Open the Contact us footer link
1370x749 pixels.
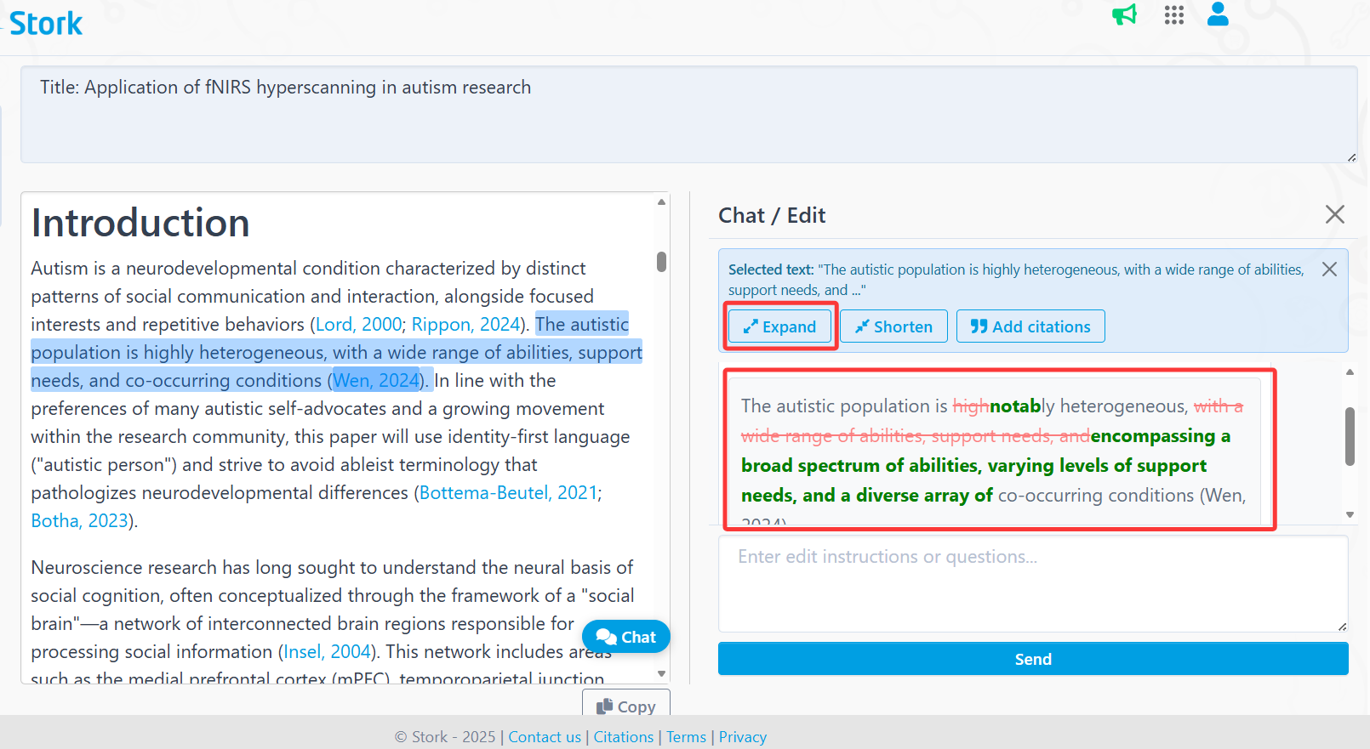(x=545, y=737)
